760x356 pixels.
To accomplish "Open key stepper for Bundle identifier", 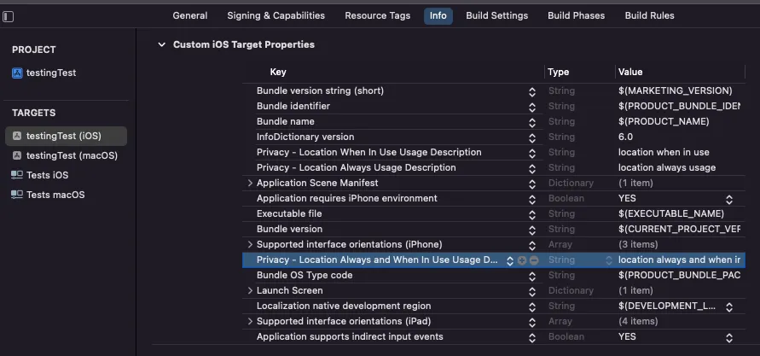I will (532, 108).
